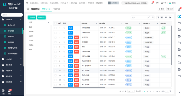The image size is (183, 96).
Task: Open the funnel filter icon
Action: (x=158, y=18)
